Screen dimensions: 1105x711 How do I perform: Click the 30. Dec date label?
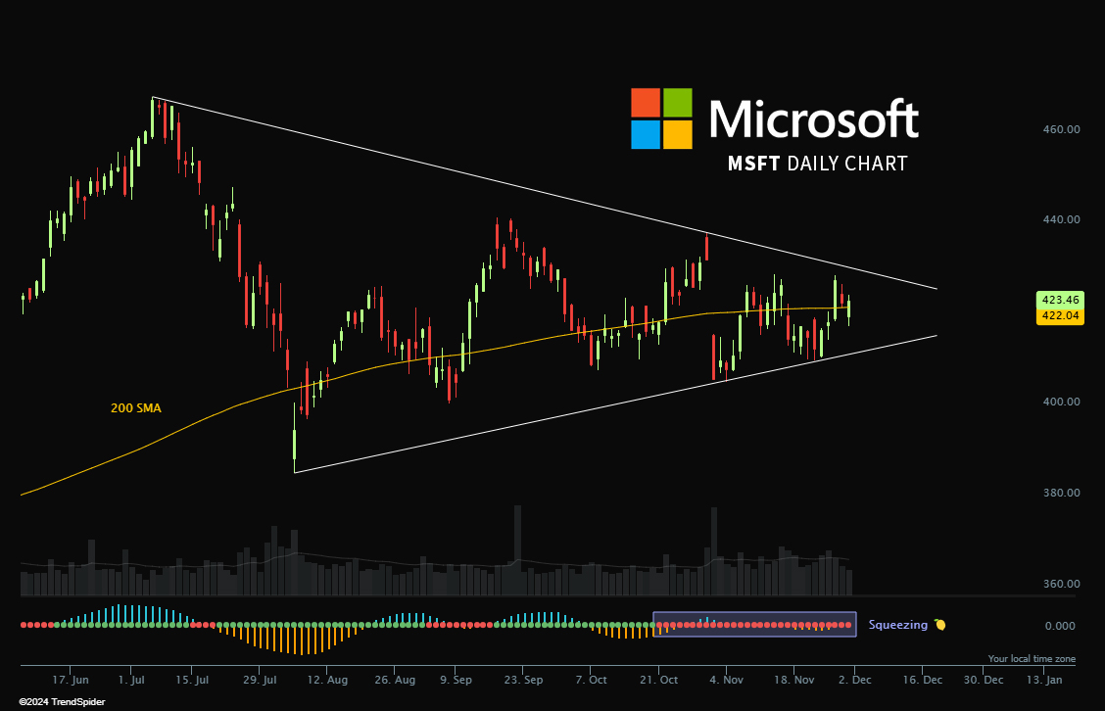[984, 680]
